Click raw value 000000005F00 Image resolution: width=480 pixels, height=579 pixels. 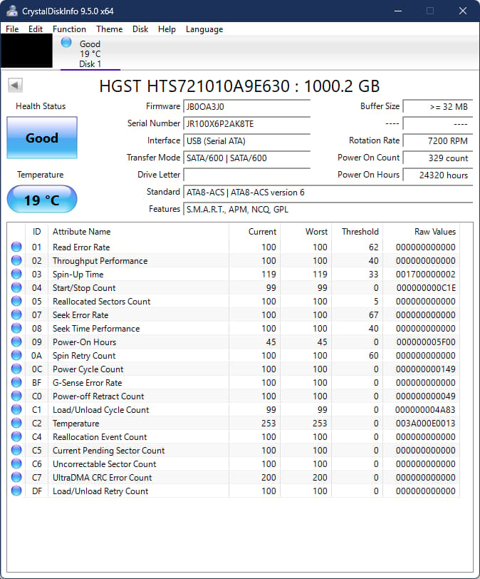click(426, 342)
